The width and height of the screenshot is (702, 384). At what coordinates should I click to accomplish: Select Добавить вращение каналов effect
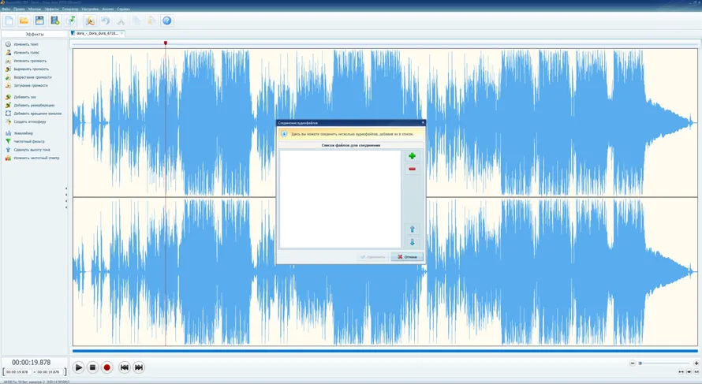coord(34,114)
